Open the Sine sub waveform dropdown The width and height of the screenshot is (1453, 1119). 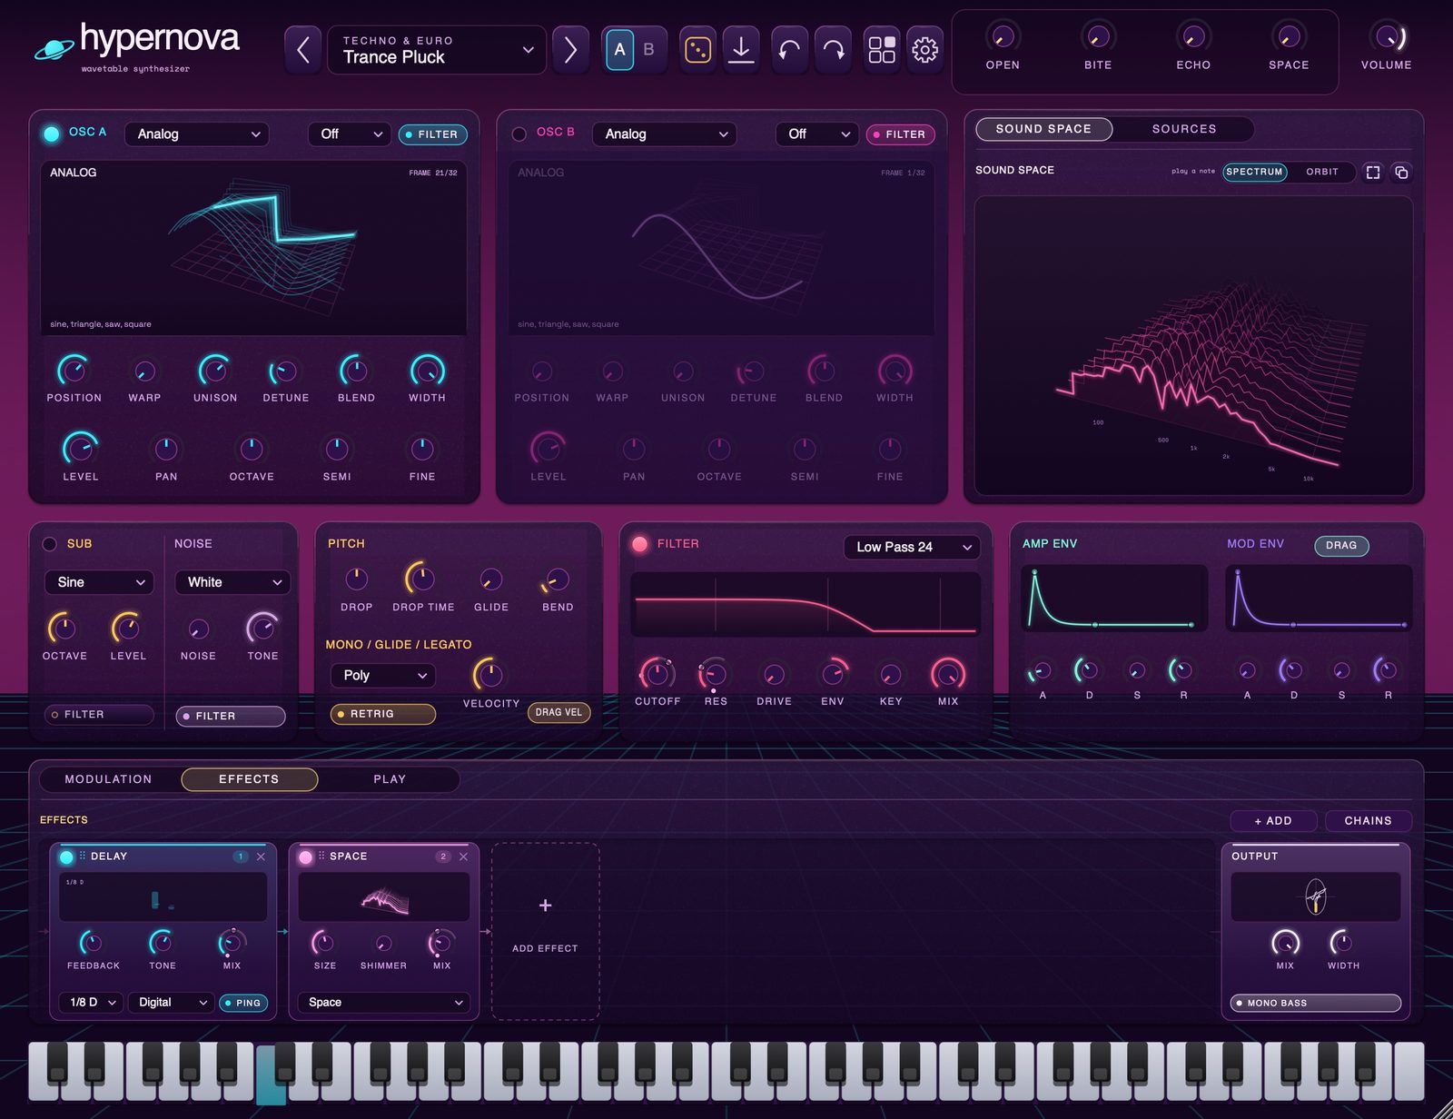pos(99,582)
